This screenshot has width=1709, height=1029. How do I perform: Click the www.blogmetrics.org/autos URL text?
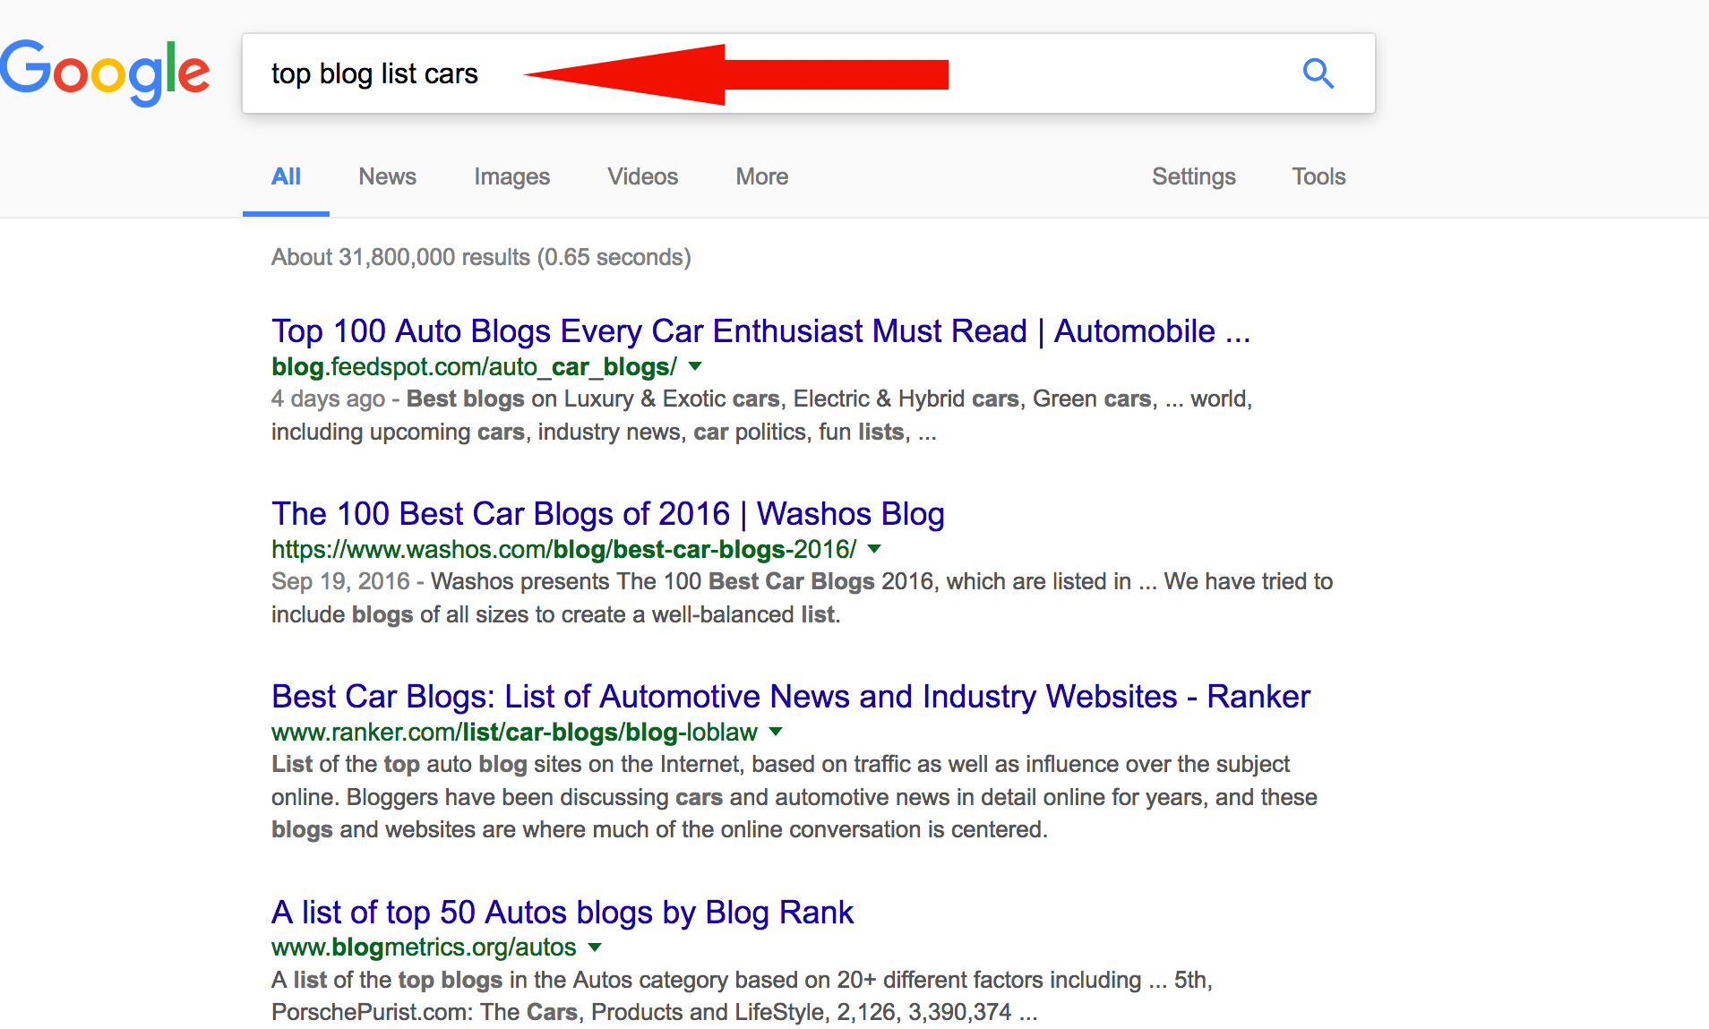[x=424, y=948]
